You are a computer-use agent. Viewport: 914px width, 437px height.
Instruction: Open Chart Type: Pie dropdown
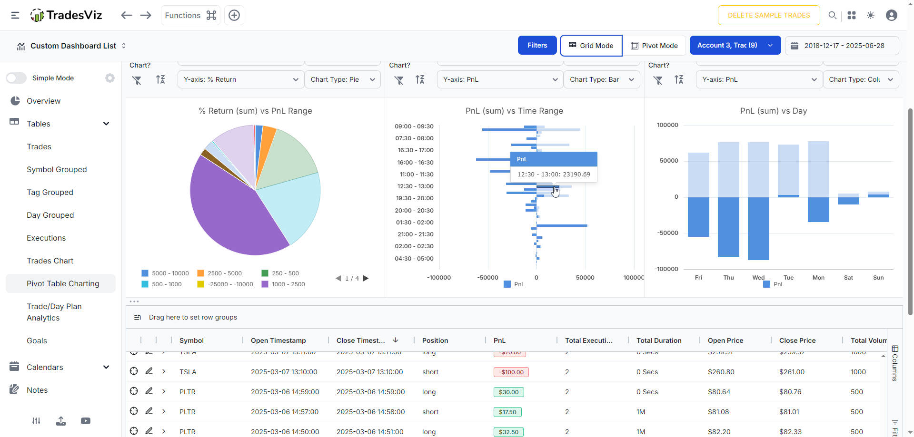pos(343,79)
